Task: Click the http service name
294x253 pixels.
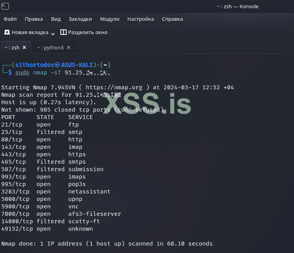Action: [x=75, y=139]
